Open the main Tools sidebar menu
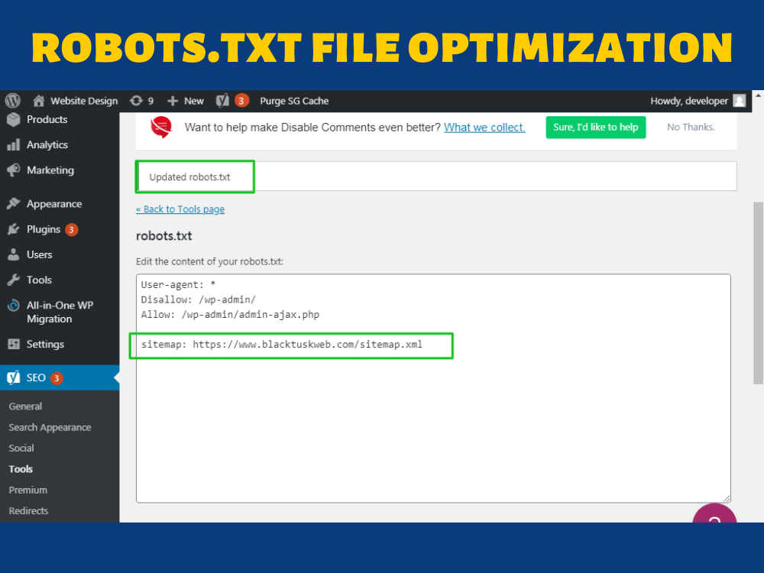Viewport: 764px width, 573px height. coord(39,280)
